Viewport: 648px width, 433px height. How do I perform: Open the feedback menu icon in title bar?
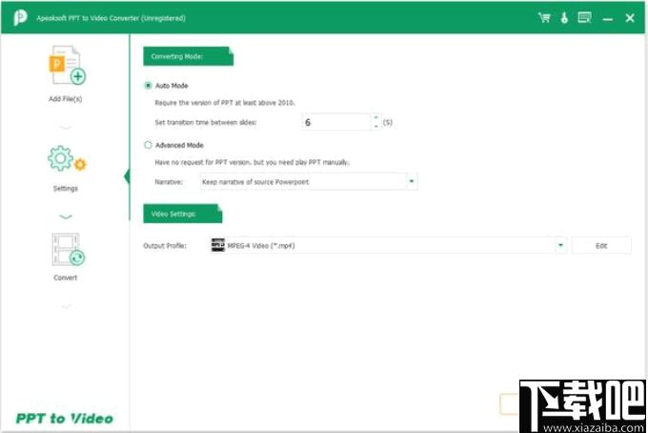click(x=584, y=17)
